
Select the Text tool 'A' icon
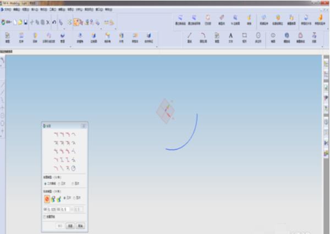230,35
